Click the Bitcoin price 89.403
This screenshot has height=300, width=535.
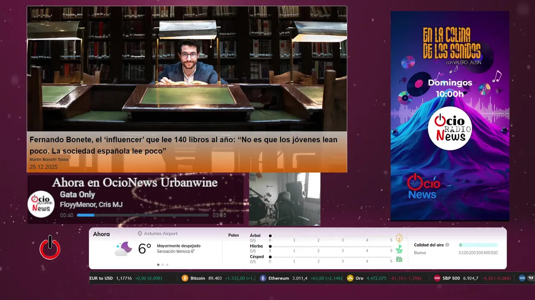(214, 278)
